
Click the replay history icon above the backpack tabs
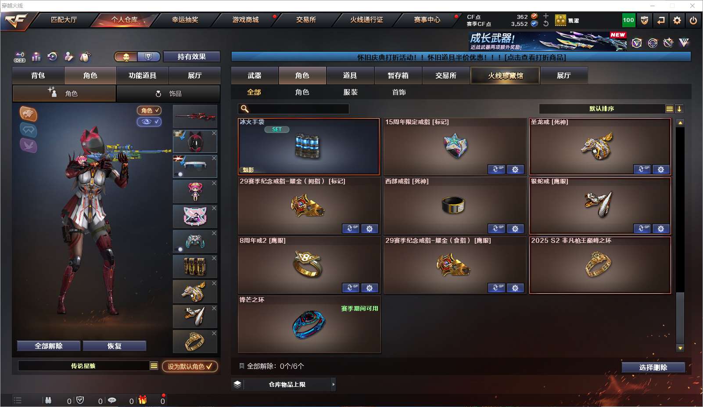coord(52,56)
